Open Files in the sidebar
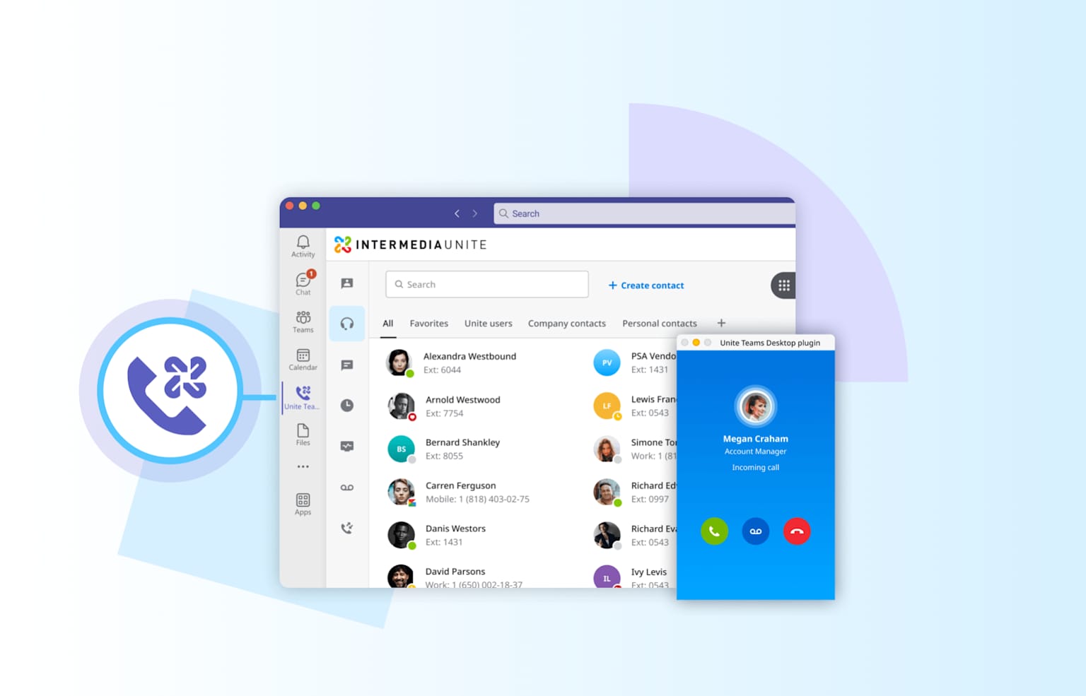 point(303,435)
